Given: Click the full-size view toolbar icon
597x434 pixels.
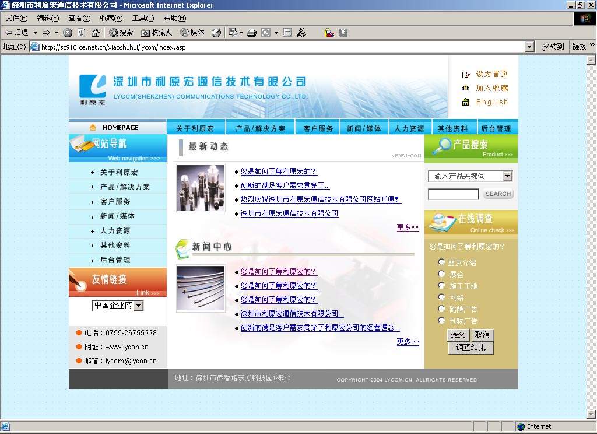Looking at the screenshot, I should 266,33.
